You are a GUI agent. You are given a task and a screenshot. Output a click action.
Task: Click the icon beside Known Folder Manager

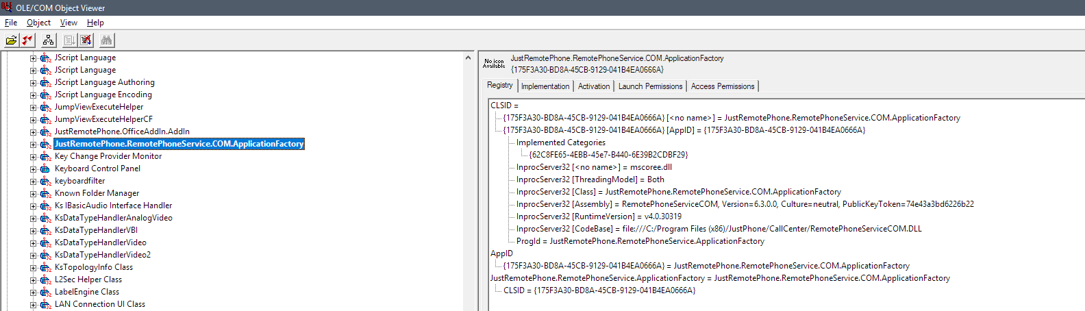pyautogui.click(x=45, y=194)
